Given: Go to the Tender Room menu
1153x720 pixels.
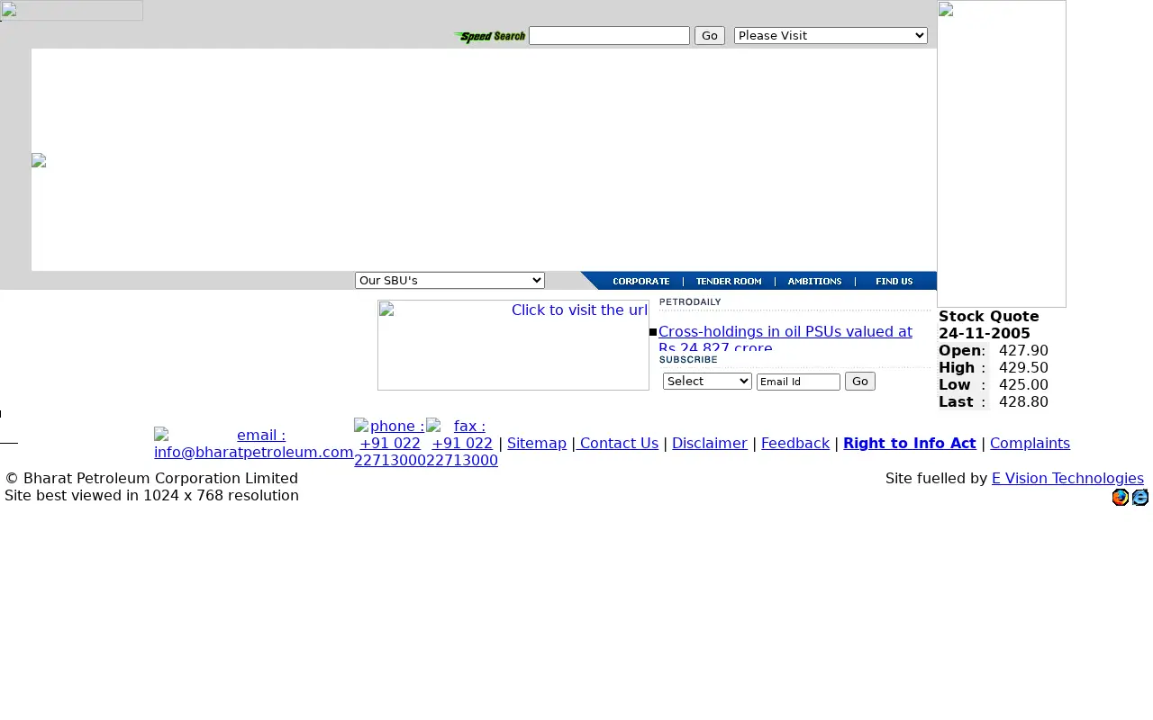Looking at the screenshot, I should 729,282.
